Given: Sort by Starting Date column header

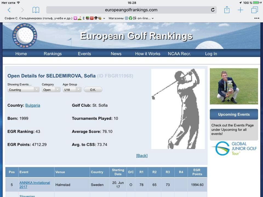Looking at the screenshot, I should (x=118, y=172).
